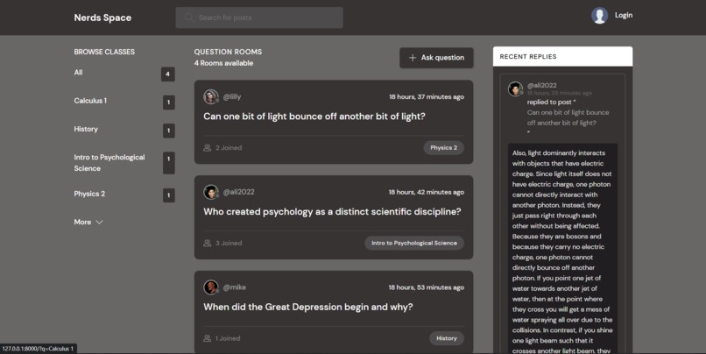Open @lilly's profile avatar
Screen dimensions: 706x354
point(211,96)
